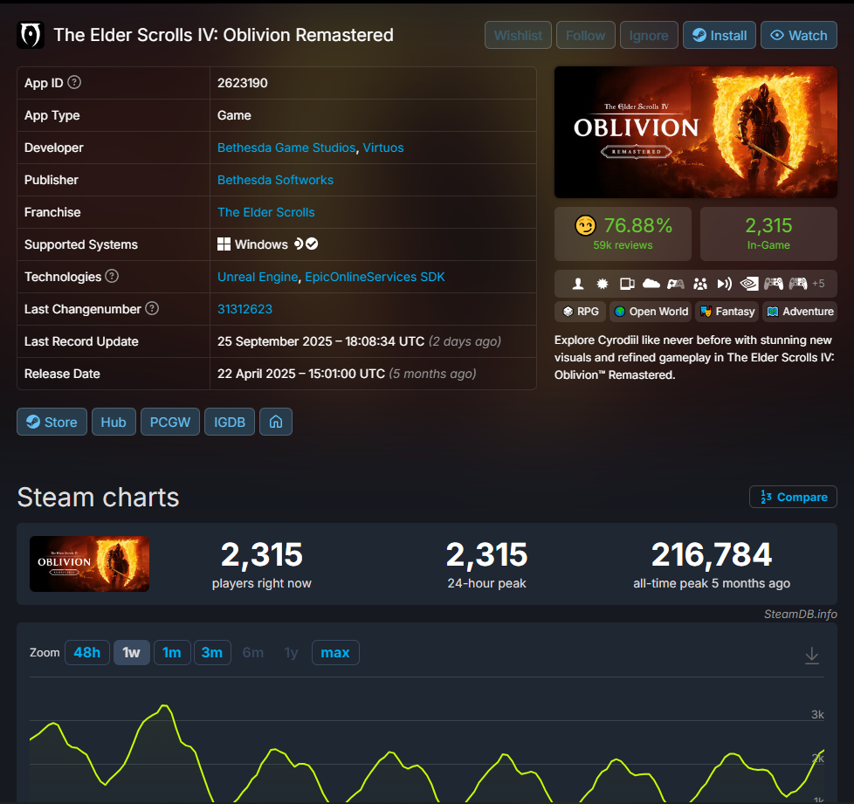Click the Oblivion app icon beside title
Screen dimensions: 854x804
tap(31, 36)
